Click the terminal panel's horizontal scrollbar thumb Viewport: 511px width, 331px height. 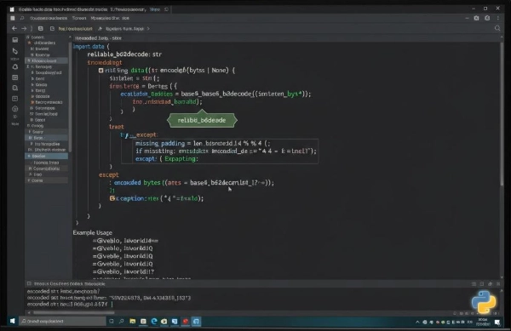pos(73,313)
